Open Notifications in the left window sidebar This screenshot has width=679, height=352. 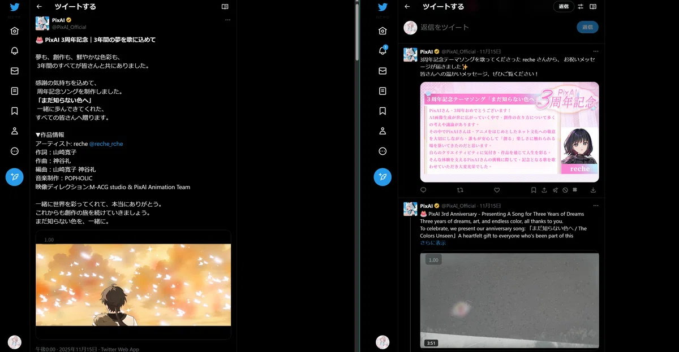coord(15,51)
